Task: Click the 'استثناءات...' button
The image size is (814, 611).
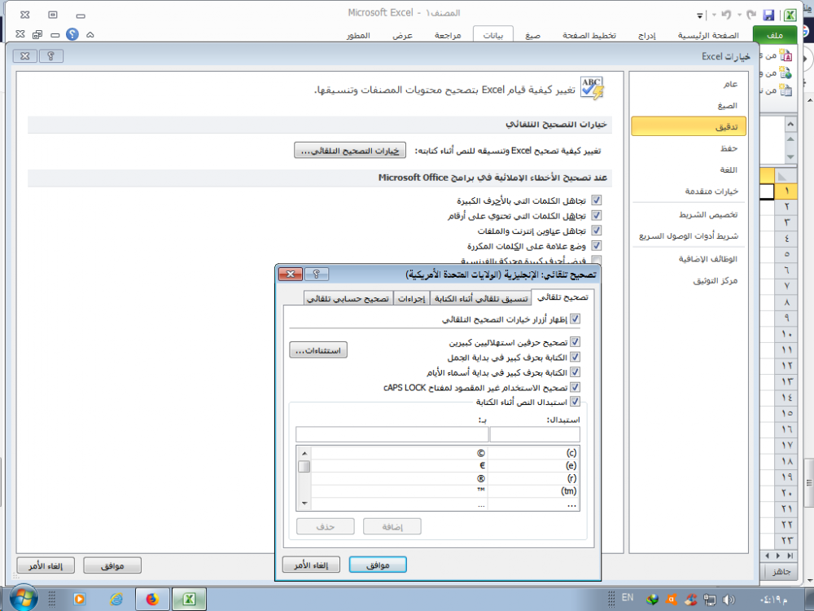Action: click(318, 350)
